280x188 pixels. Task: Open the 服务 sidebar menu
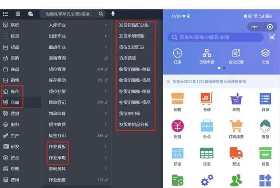pyautogui.click(x=11, y=124)
